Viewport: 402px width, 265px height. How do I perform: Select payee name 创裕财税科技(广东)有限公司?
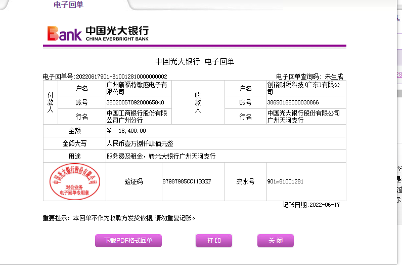(303, 88)
